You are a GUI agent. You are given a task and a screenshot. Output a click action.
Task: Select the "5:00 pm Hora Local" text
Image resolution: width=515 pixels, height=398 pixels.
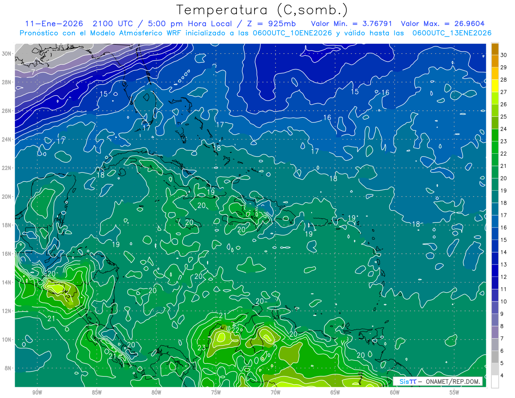click(x=190, y=24)
